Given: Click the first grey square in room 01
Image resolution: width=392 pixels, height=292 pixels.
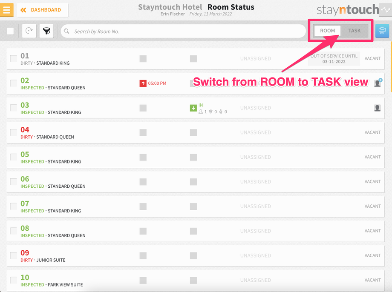Looking at the screenshot, I should point(143,59).
